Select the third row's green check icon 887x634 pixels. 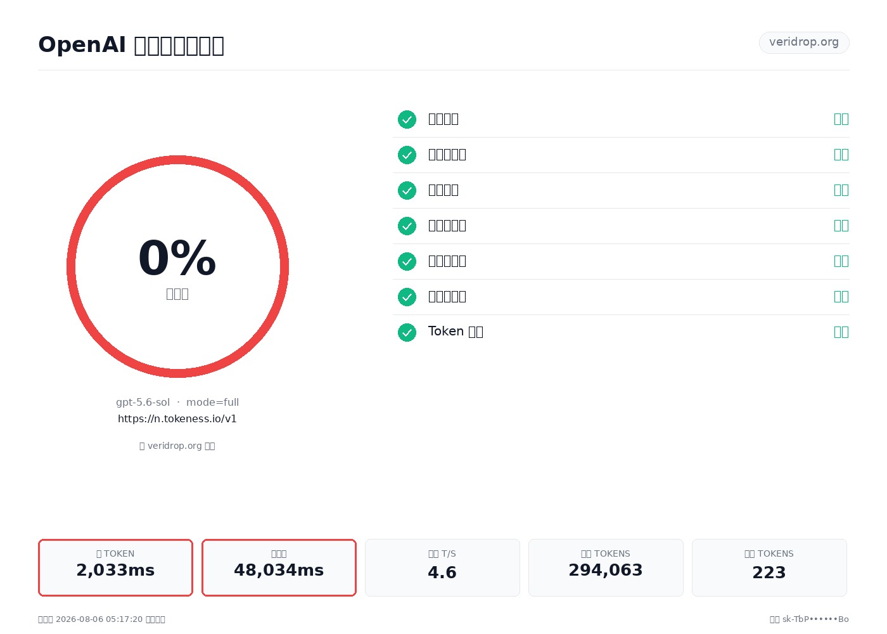(x=407, y=190)
